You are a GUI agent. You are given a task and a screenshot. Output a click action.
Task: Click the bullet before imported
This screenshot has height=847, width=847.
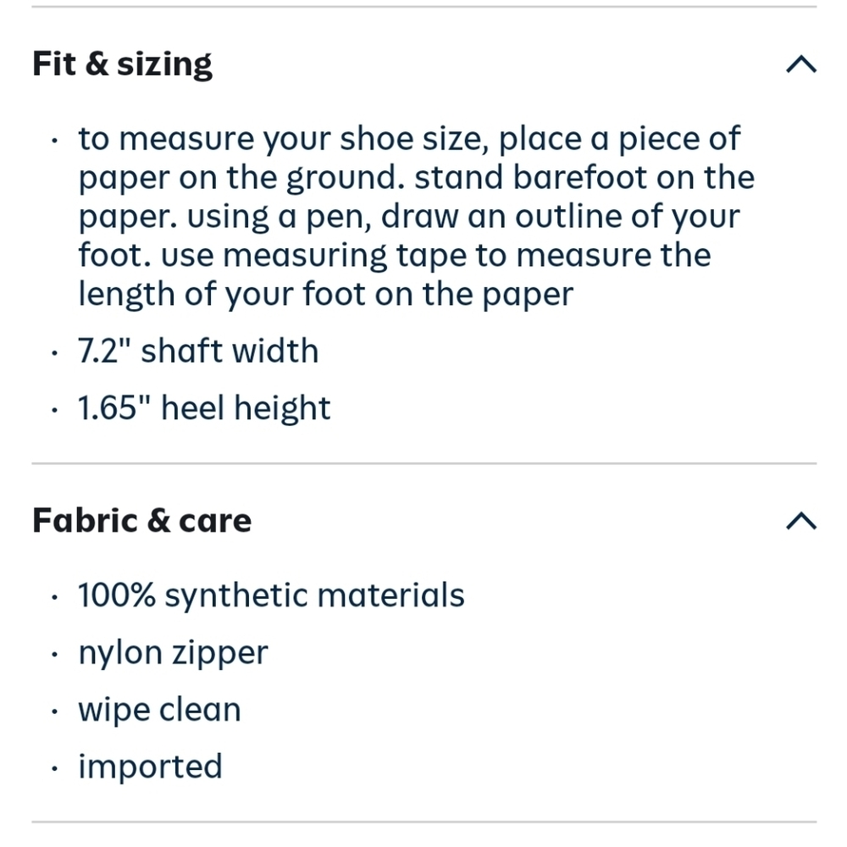[54, 768]
